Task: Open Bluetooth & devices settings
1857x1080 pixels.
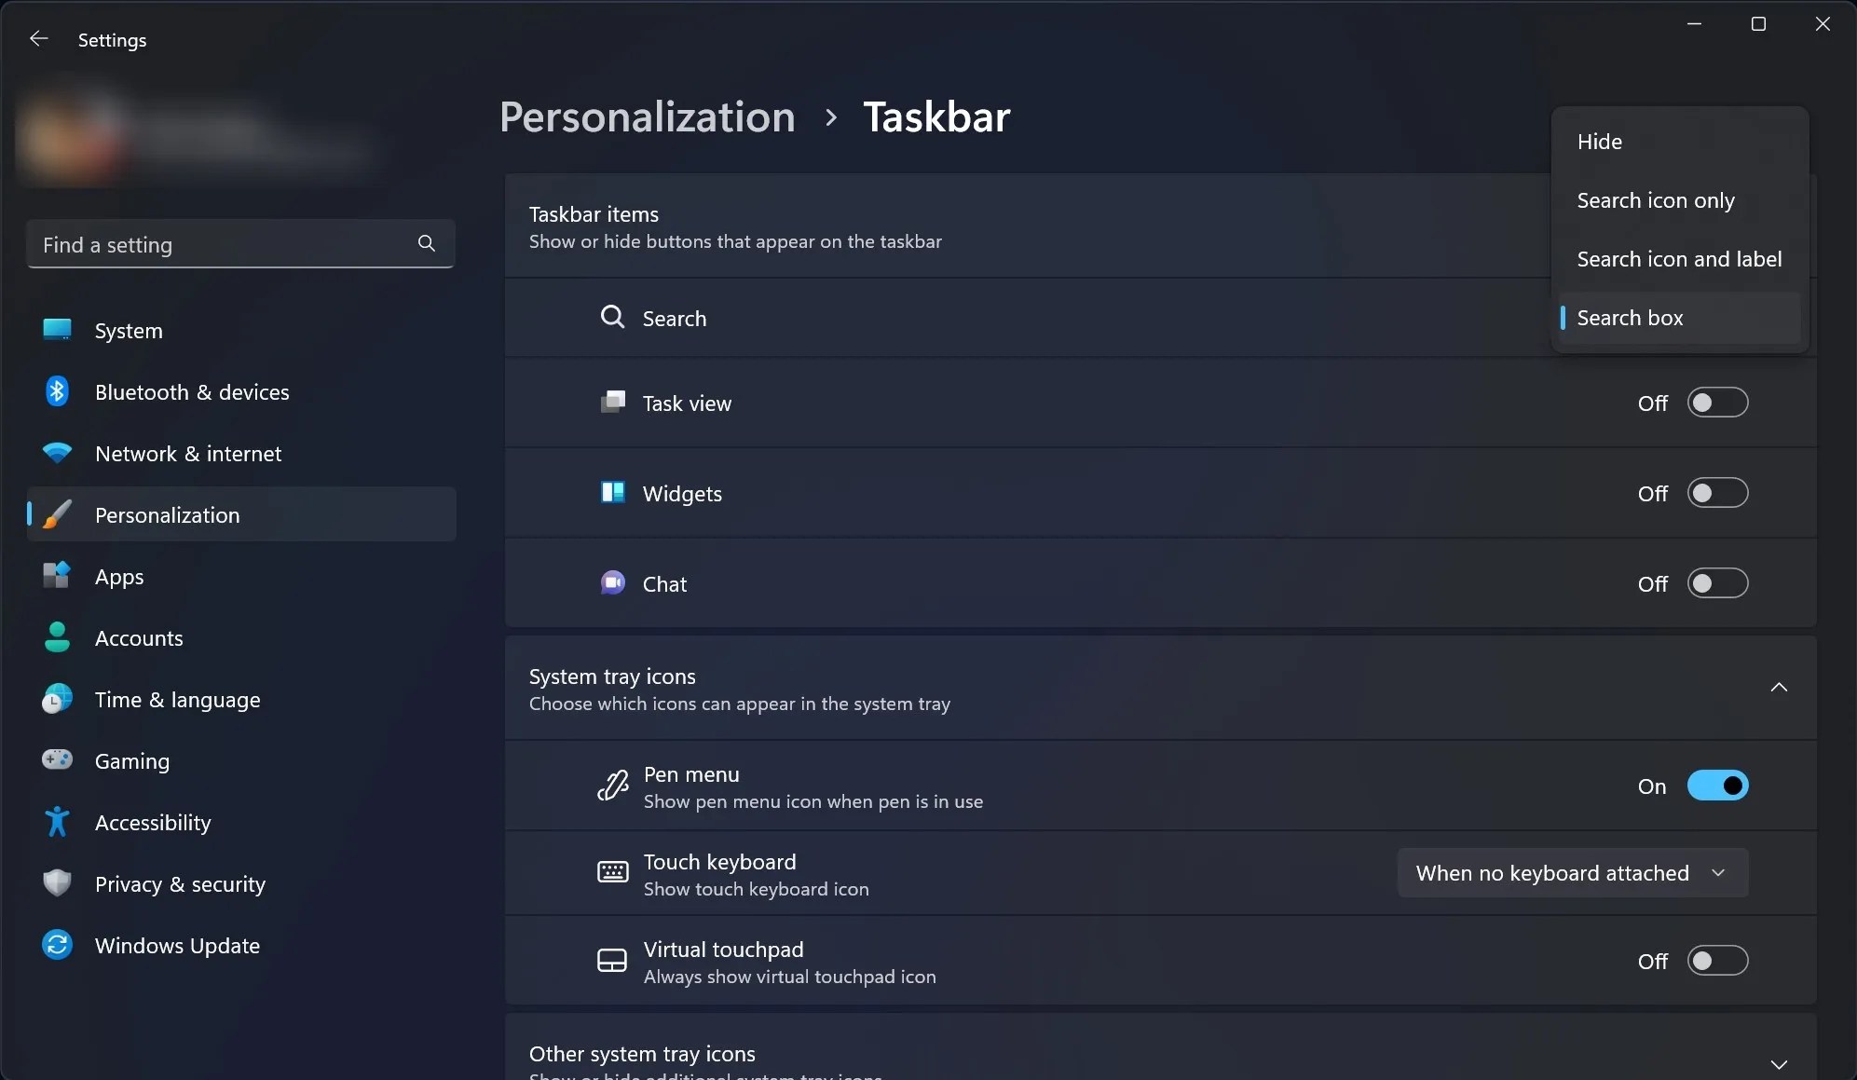Action: pyautogui.click(x=191, y=391)
